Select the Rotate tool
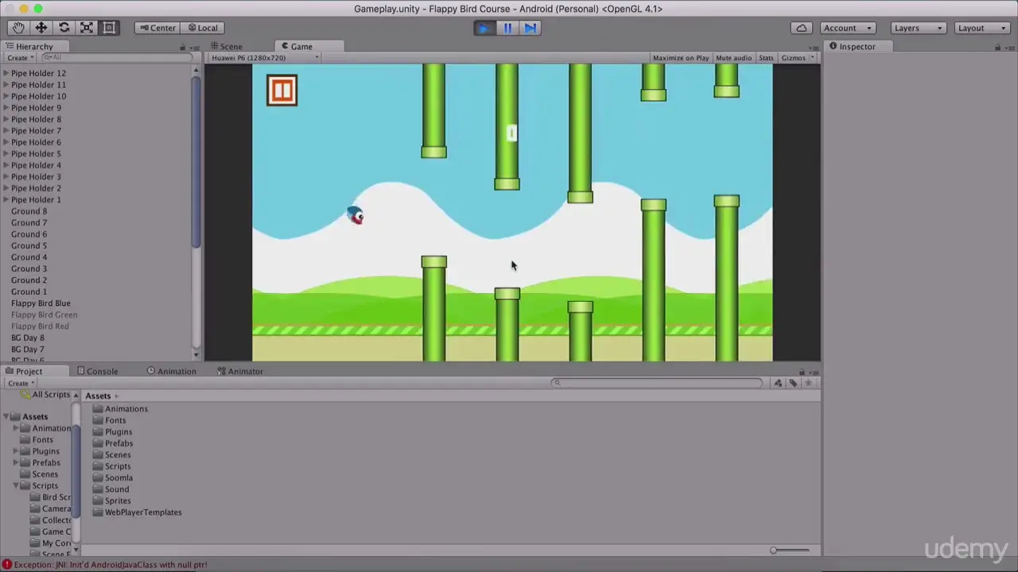 pyautogui.click(x=64, y=28)
